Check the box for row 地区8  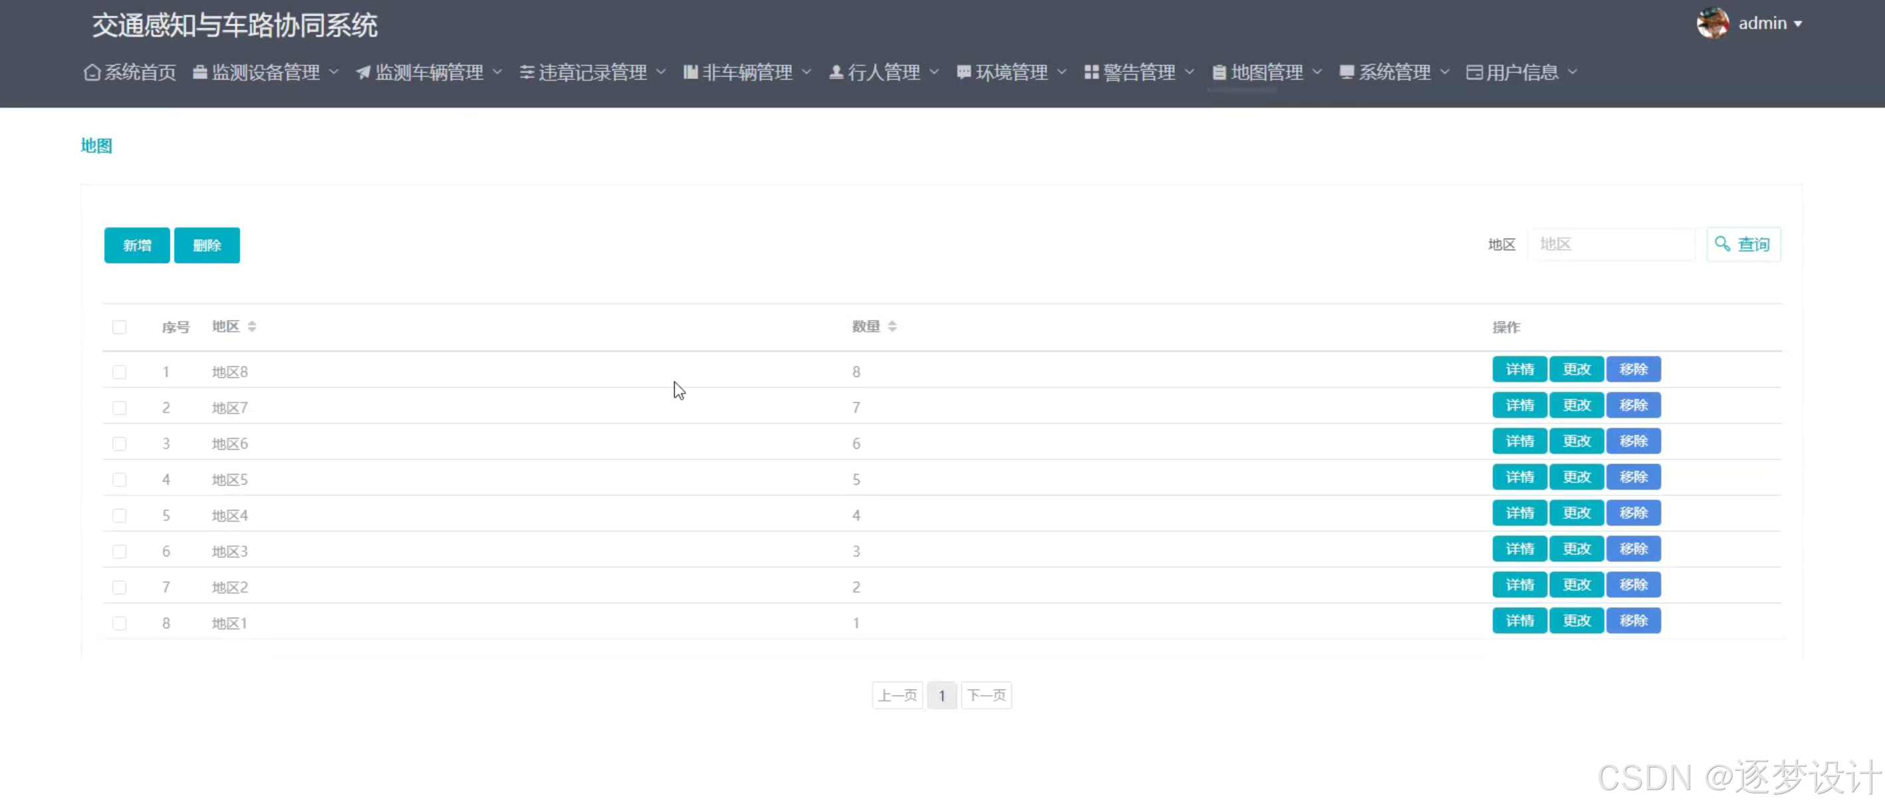[x=119, y=372]
